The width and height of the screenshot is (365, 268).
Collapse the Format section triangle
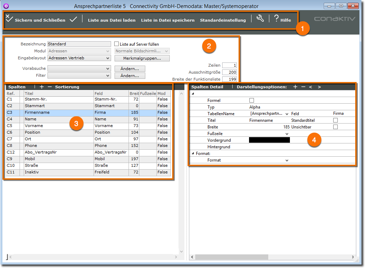(193, 154)
